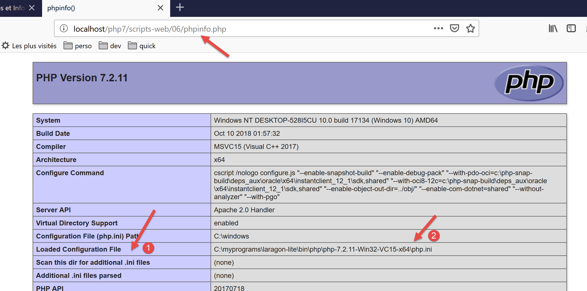
Task: Close the phpinfo() tab
Action: pos(160,8)
